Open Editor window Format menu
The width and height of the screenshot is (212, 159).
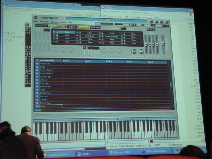coord(29,9)
